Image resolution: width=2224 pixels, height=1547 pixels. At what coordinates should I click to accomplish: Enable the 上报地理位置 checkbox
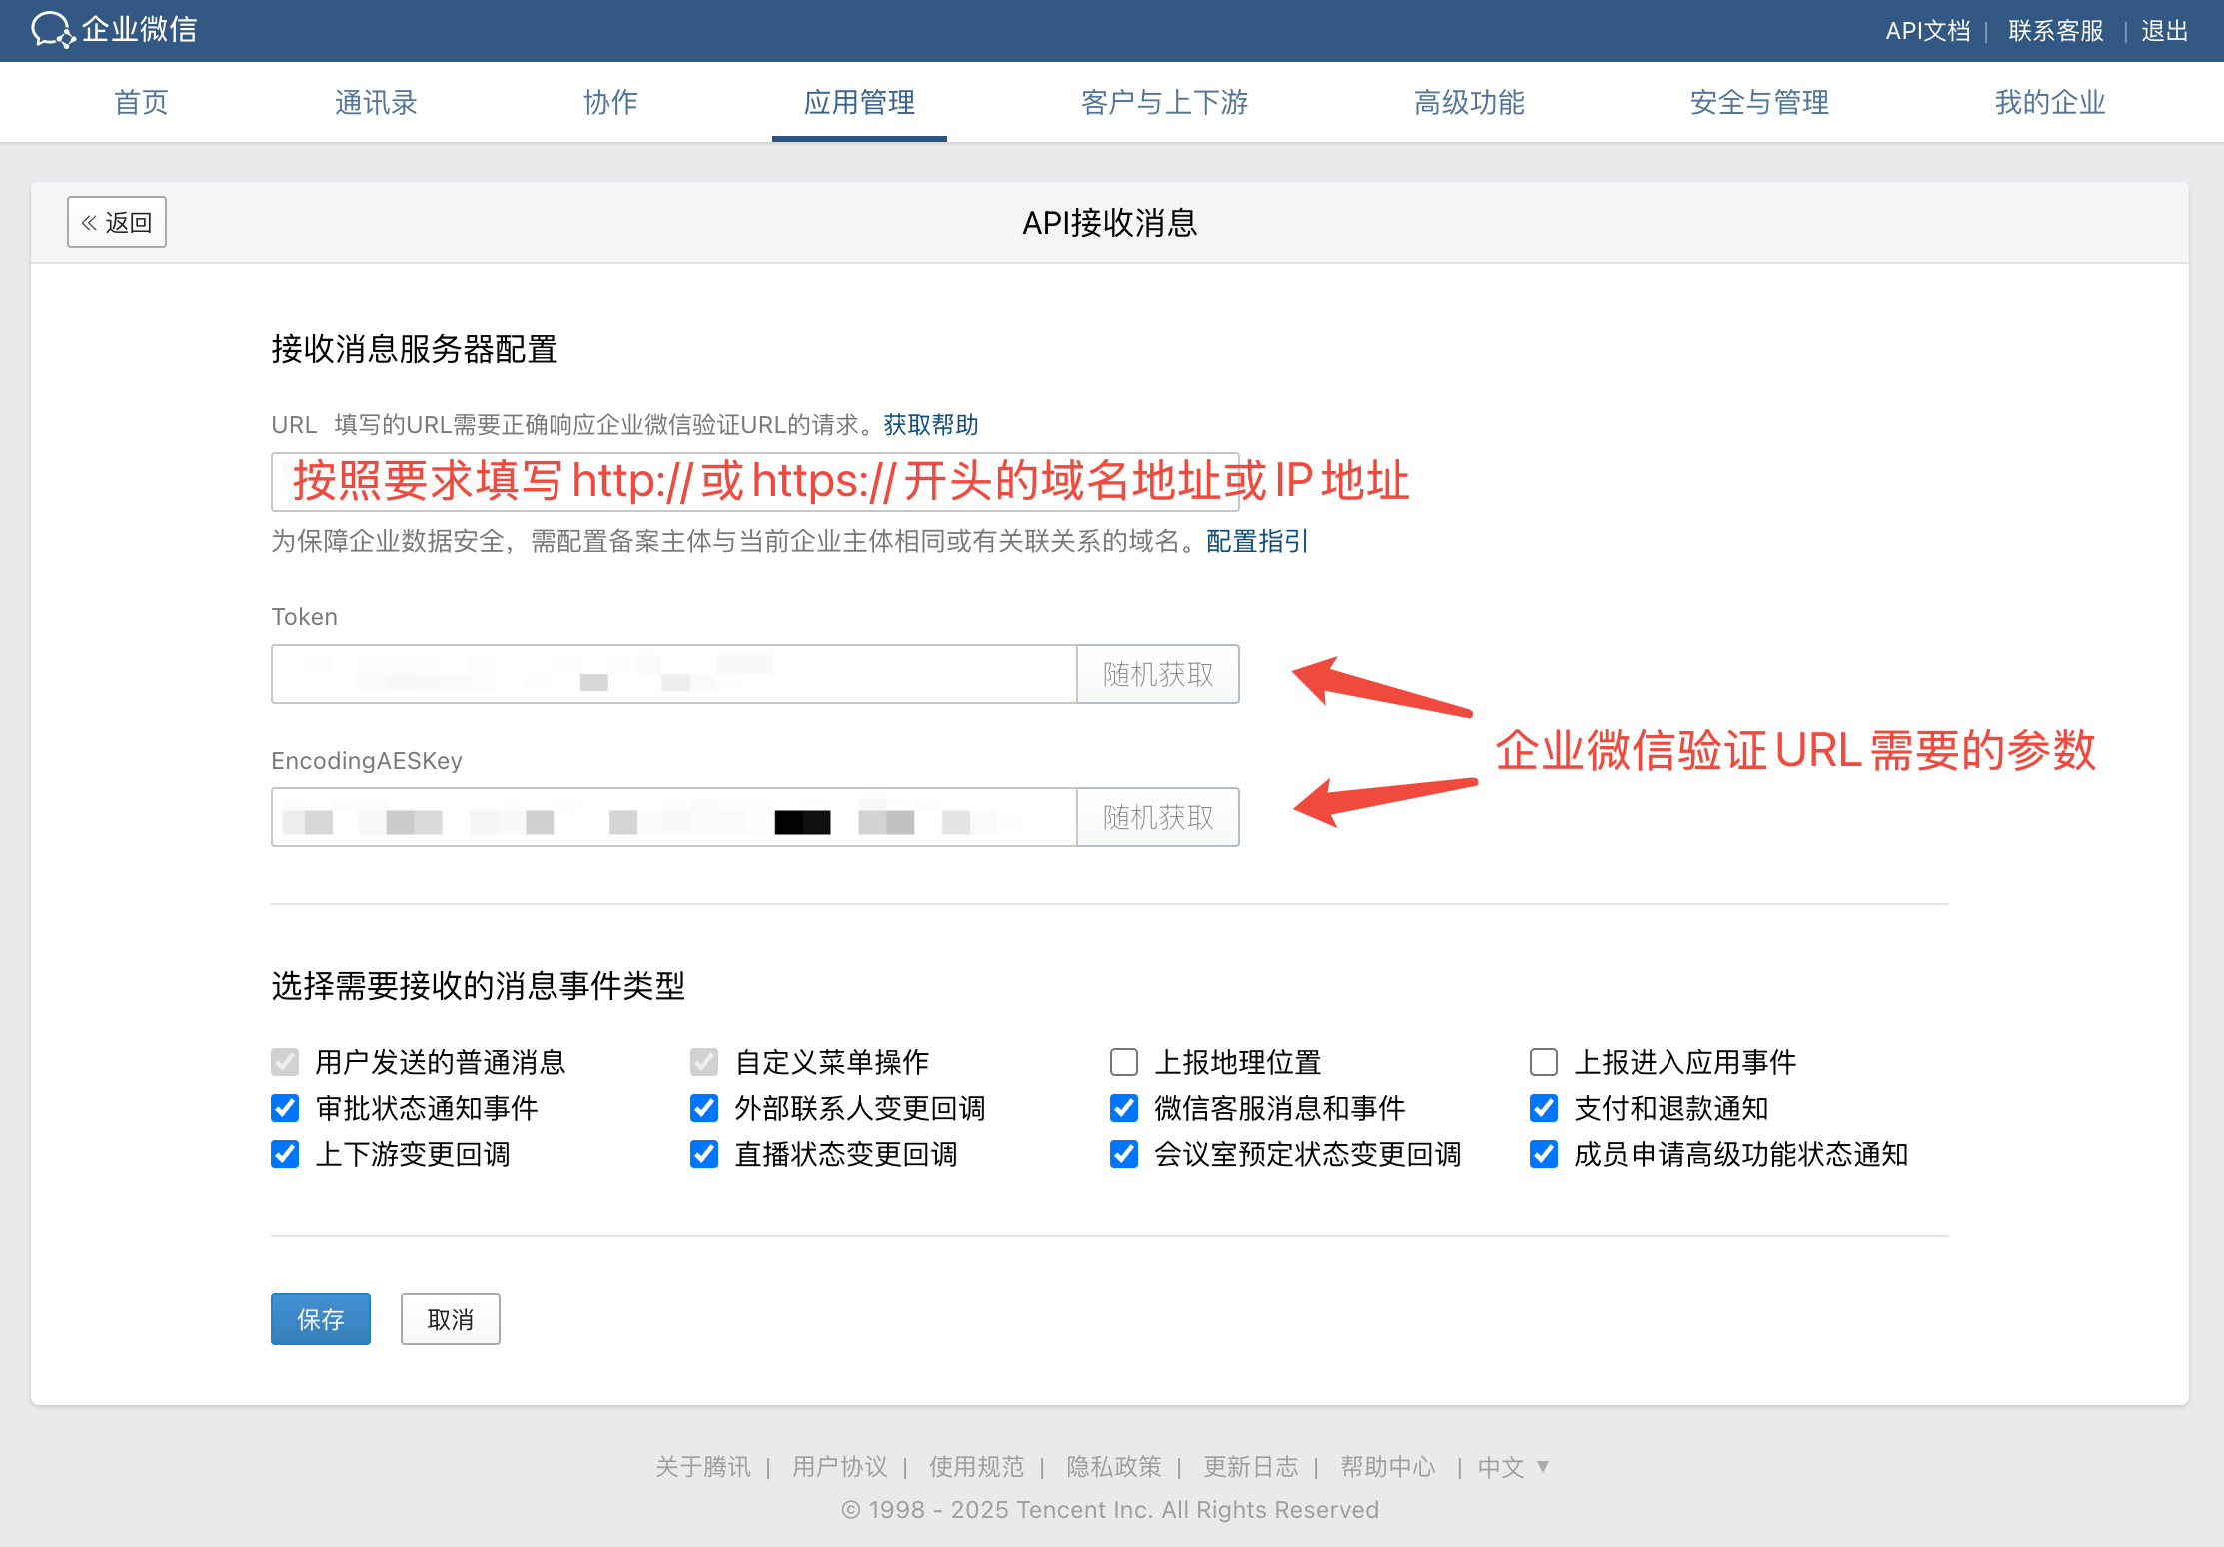pyautogui.click(x=1124, y=1062)
